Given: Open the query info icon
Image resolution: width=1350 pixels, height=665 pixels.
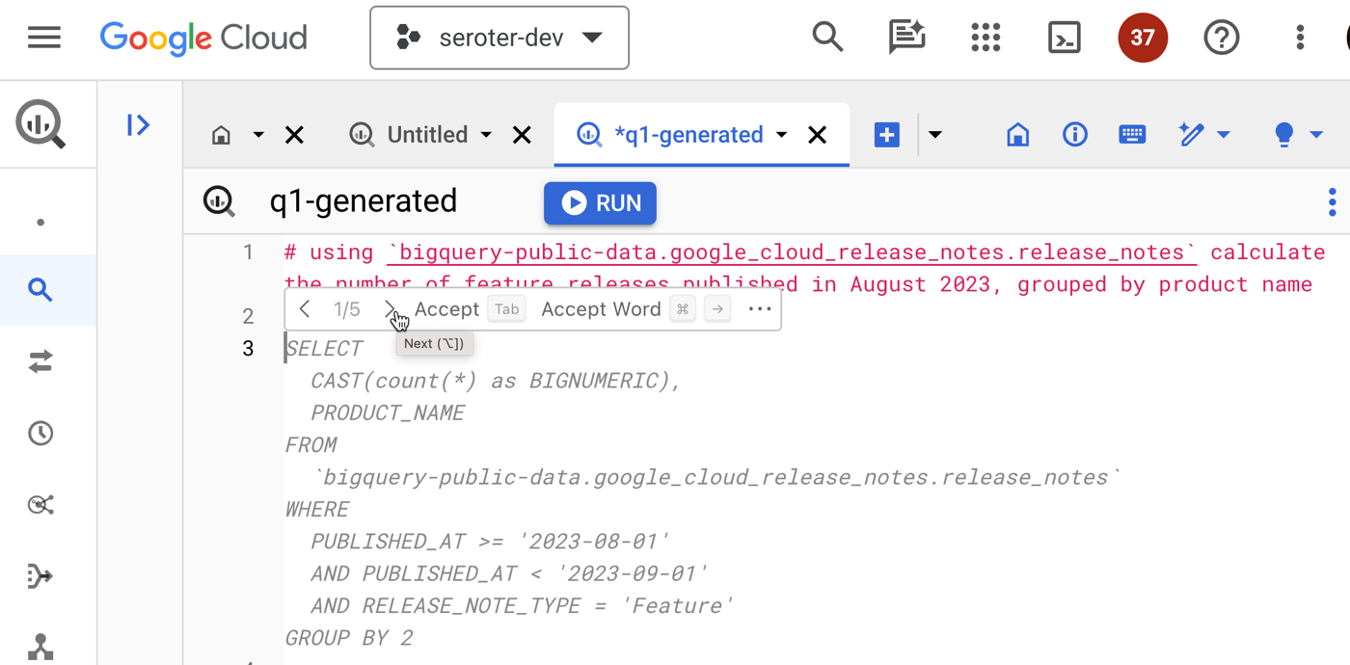Looking at the screenshot, I should click(x=1074, y=134).
